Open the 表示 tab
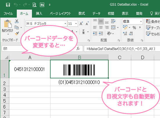This screenshot has width=160, height=118. (x=125, y=13)
